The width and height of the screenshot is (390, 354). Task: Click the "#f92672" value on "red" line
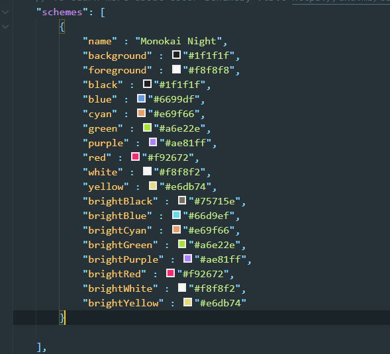(168, 157)
